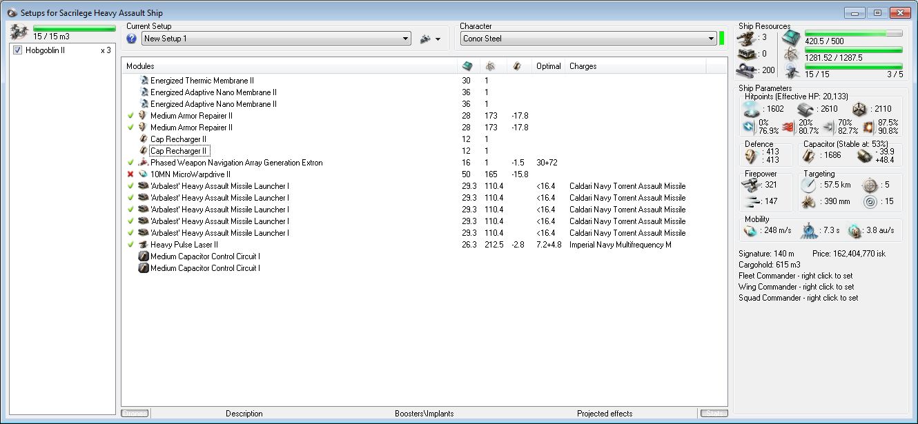
Task: Click the ship browser icon beside setup dropdown
Action: [426, 39]
